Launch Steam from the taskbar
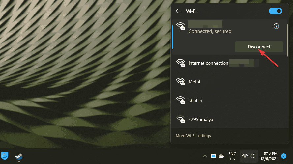The image size is (293, 164). click(x=19, y=156)
